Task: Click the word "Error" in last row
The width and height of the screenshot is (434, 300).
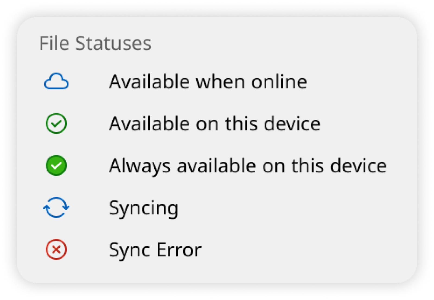Action: [179, 250]
